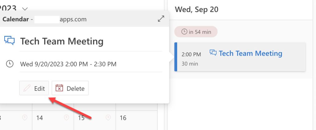Click the 'Wed, Sep 20' agenda header
Image resolution: width=316 pixels, height=130 pixels.
point(197,10)
